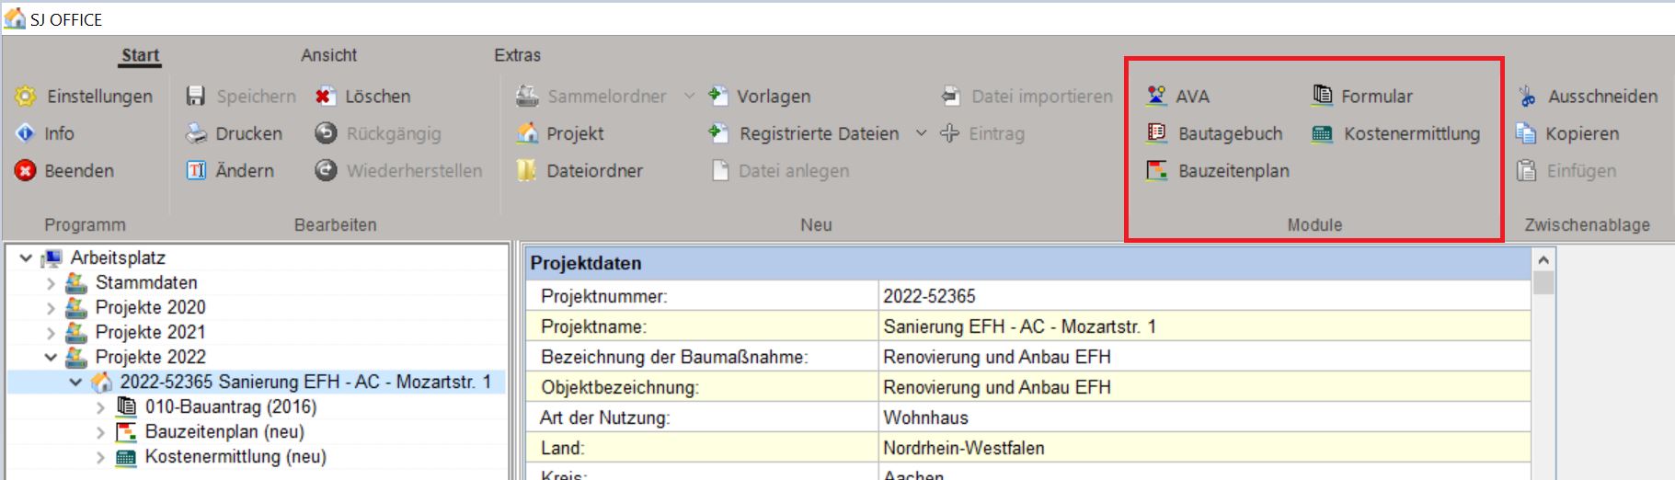Click the Kopieren button
This screenshot has width=1675, height=480.
1580,133
